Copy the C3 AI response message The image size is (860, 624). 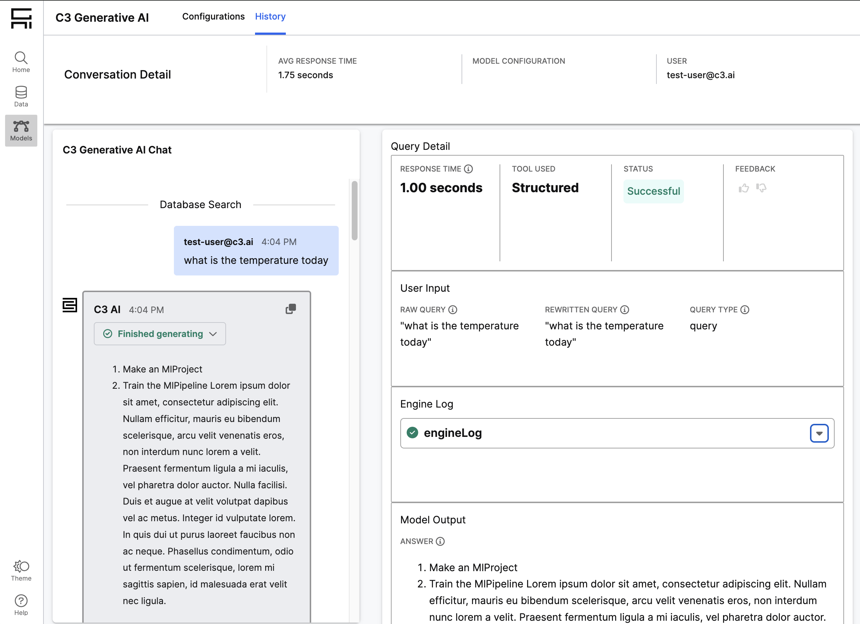(x=291, y=309)
